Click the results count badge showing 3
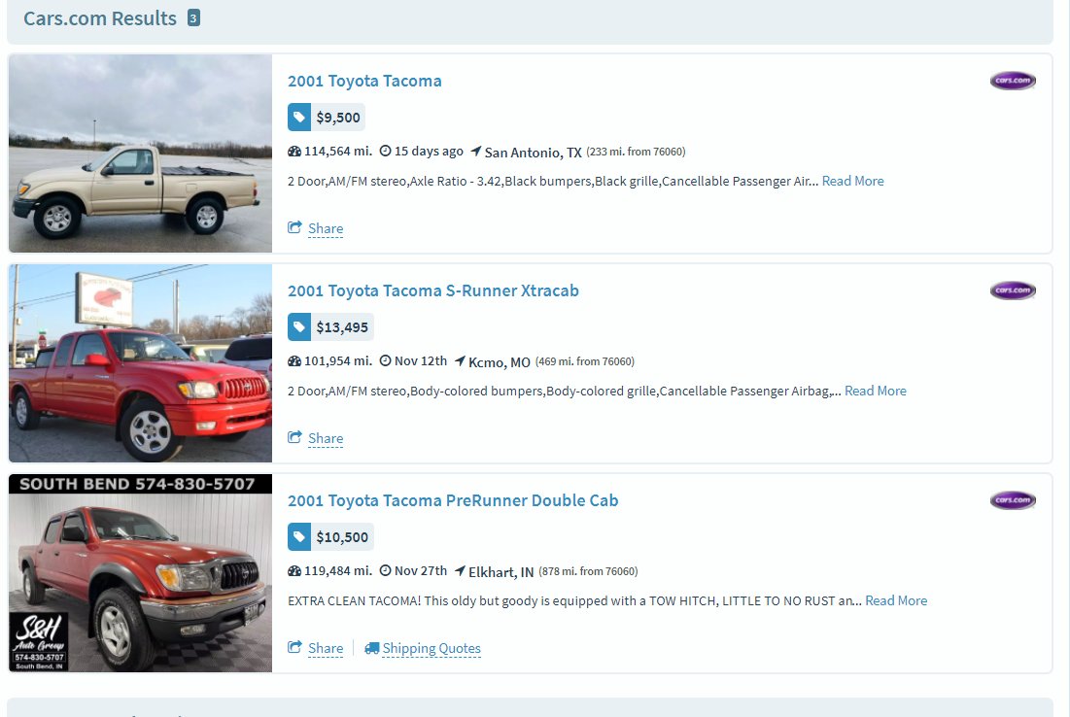This screenshot has width=1070, height=717. coord(193,18)
